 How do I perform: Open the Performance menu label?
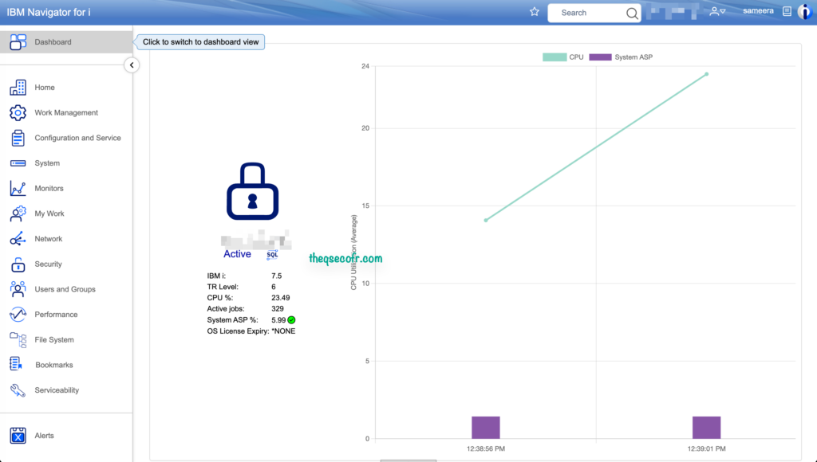[x=57, y=315]
